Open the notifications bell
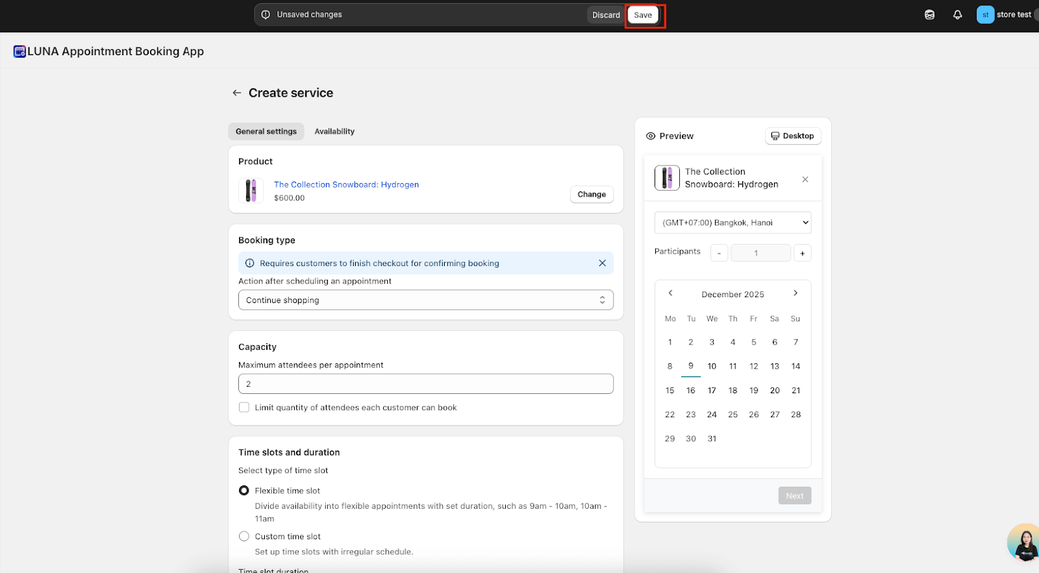This screenshot has width=1039, height=573. coord(957,15)
